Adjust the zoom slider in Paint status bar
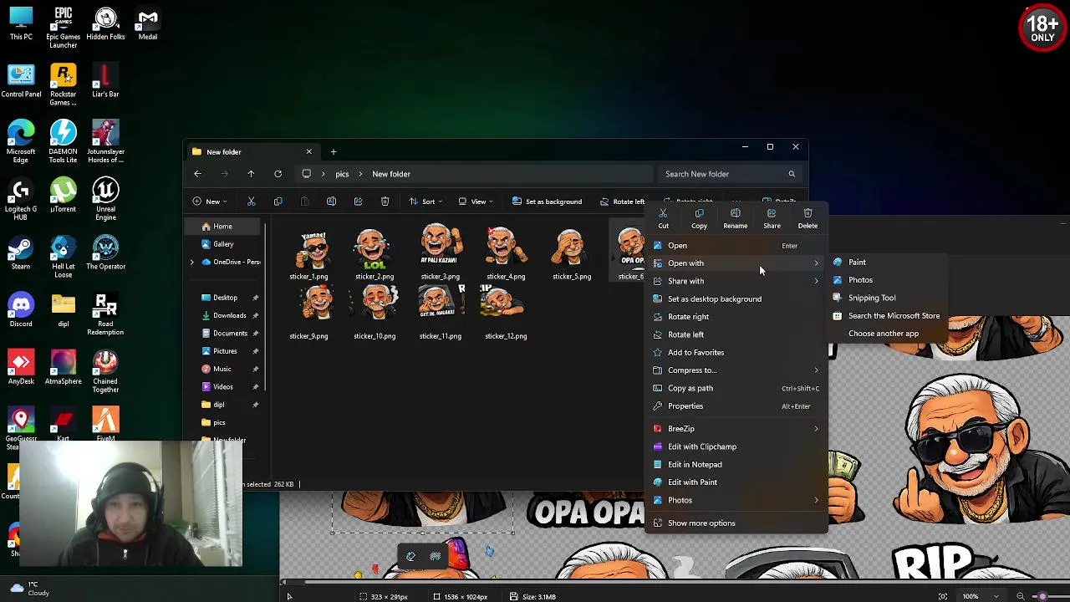This screenshot has width=1070, height=602. point(1042,596)
